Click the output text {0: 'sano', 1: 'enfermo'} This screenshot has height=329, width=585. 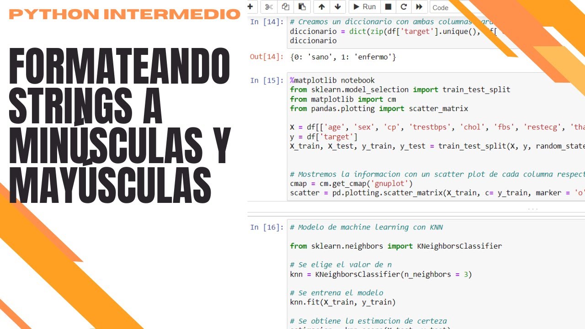pos(343,57)
